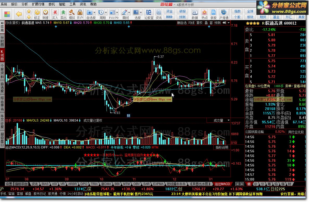The height and width of the screenshot is (202, 309).
Task: Toggle 叠 overlay option
Action: click(x=206, y=23)
